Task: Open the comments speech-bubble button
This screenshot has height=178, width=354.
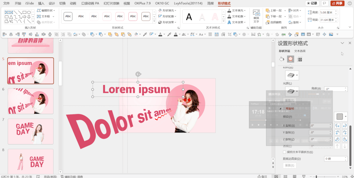Action: pyautogui.click(x=325, y=3)
